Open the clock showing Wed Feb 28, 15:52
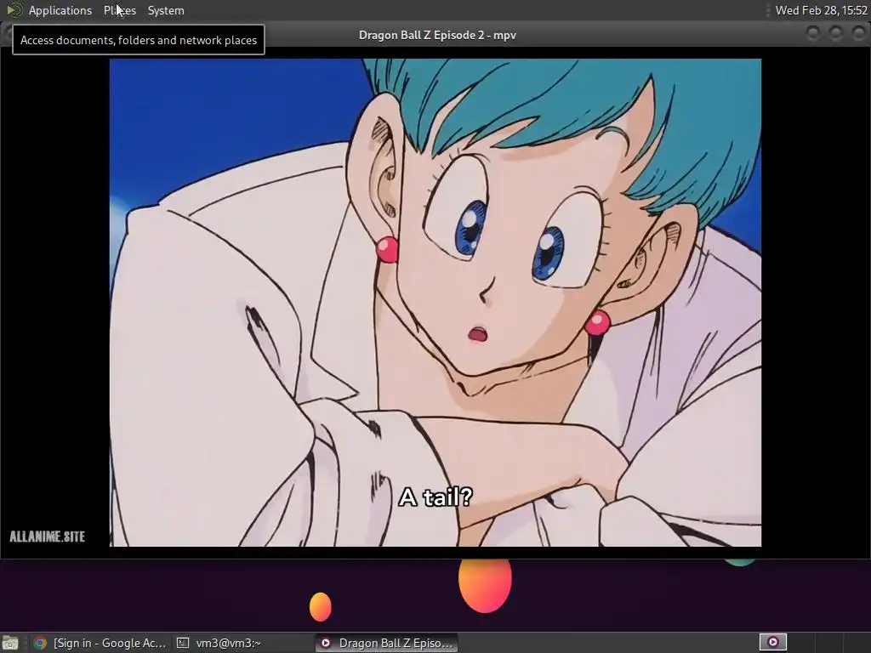The width and height of the screenshot is (871, 653). click(821, 10)
